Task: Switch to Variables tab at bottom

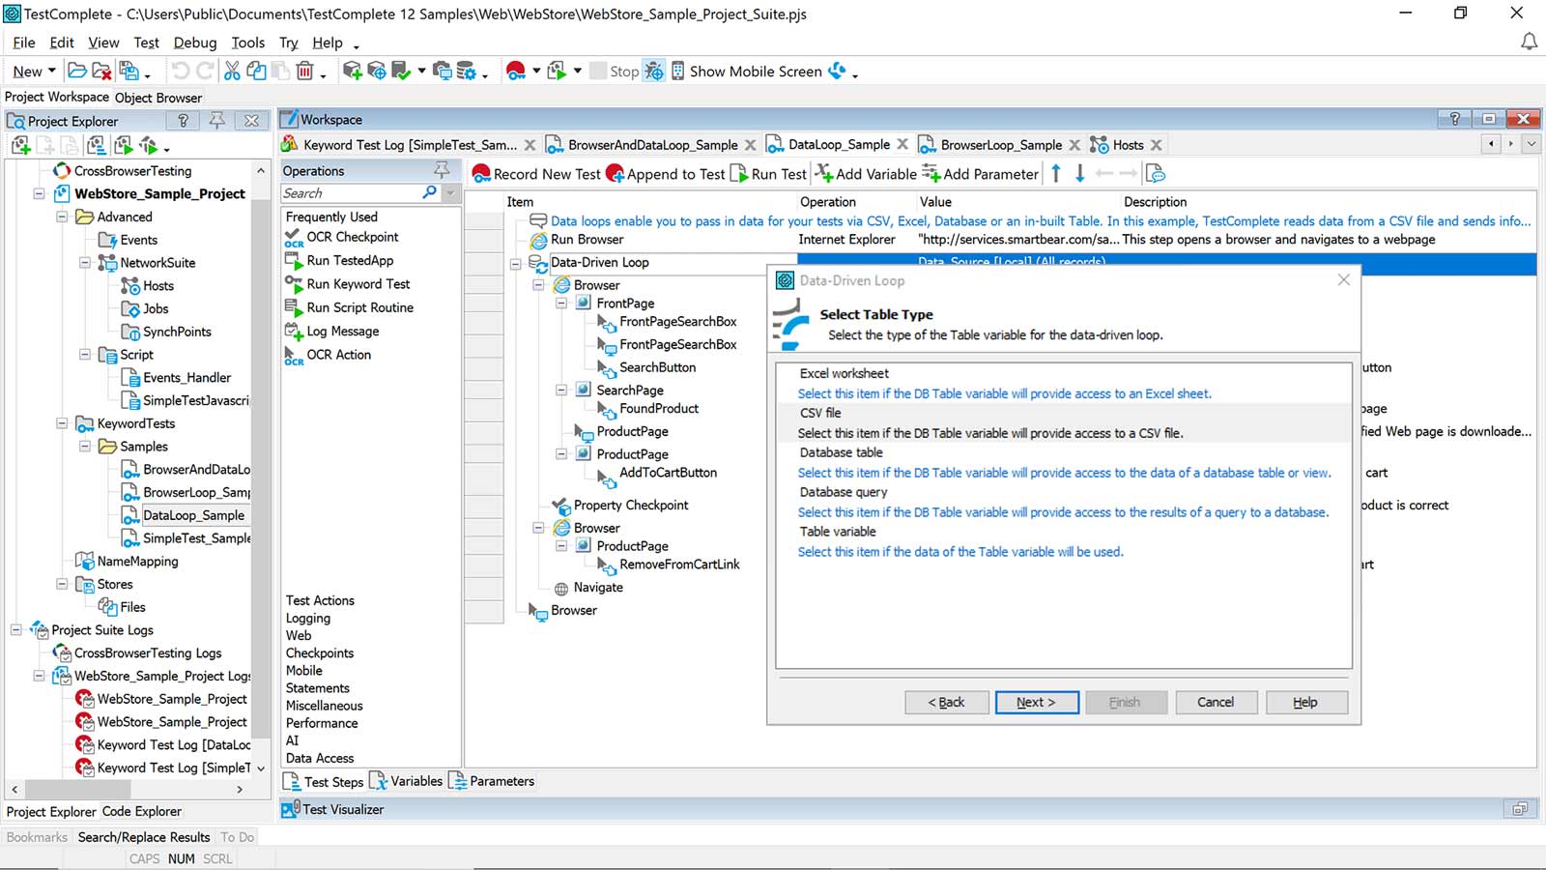Action: tap(407, 781)
